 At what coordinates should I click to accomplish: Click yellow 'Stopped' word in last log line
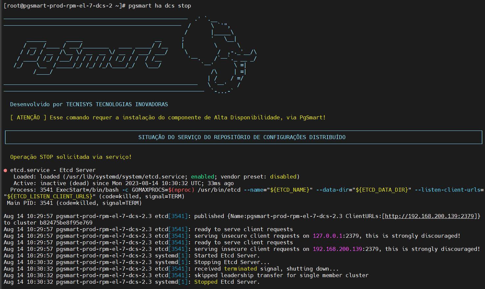[206, 282]
